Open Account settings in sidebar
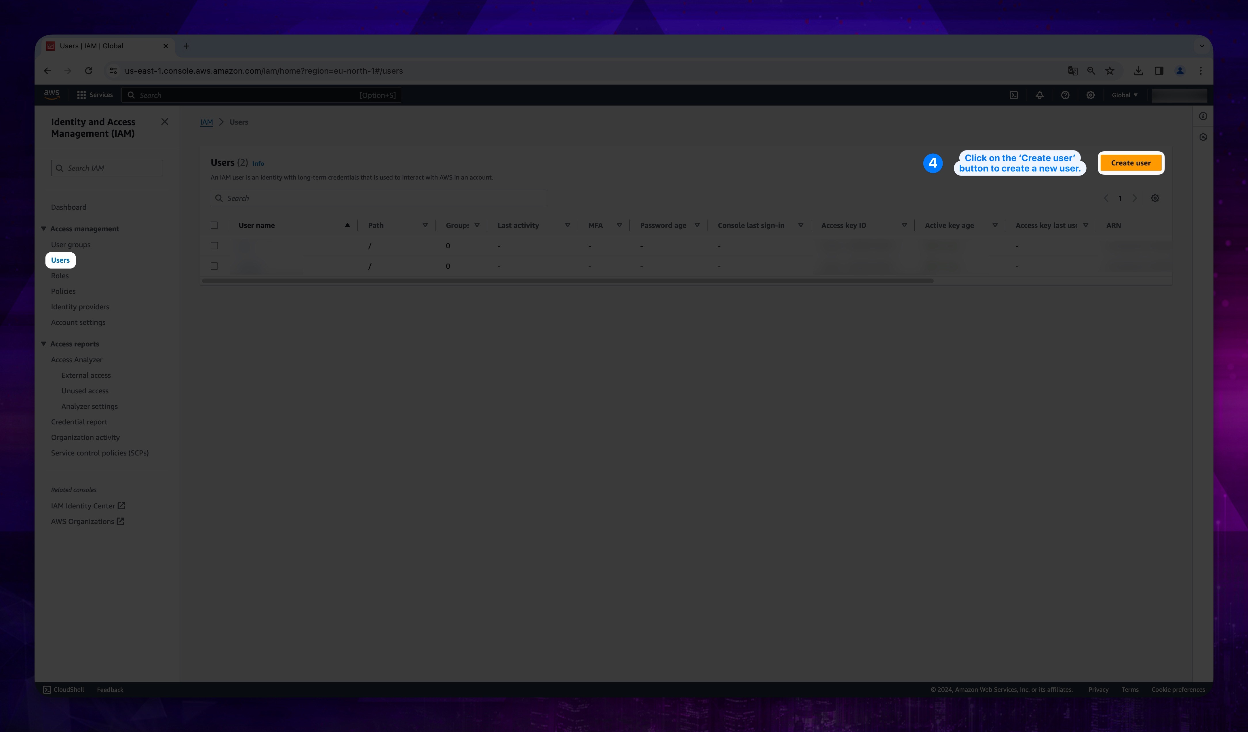 (x=78, y=322)
